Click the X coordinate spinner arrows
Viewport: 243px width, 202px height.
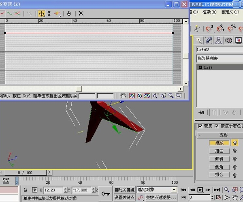(65, 190)
